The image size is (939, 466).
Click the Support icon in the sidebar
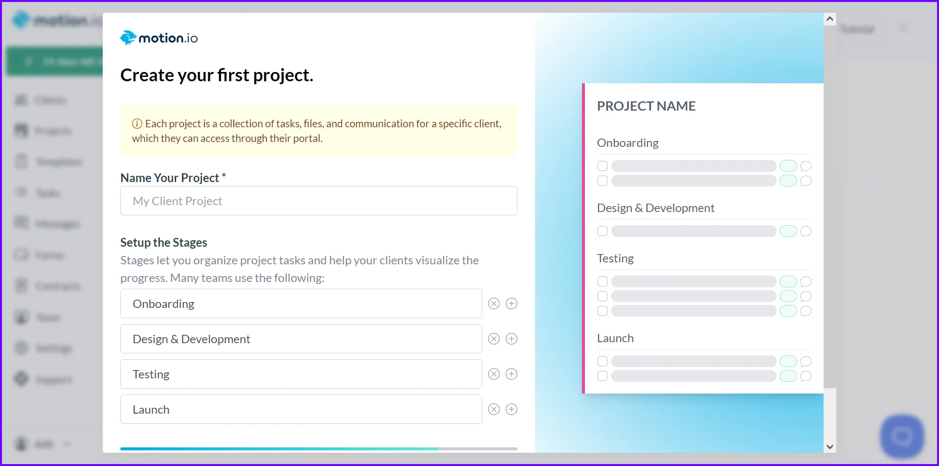[x=22, y=379]
